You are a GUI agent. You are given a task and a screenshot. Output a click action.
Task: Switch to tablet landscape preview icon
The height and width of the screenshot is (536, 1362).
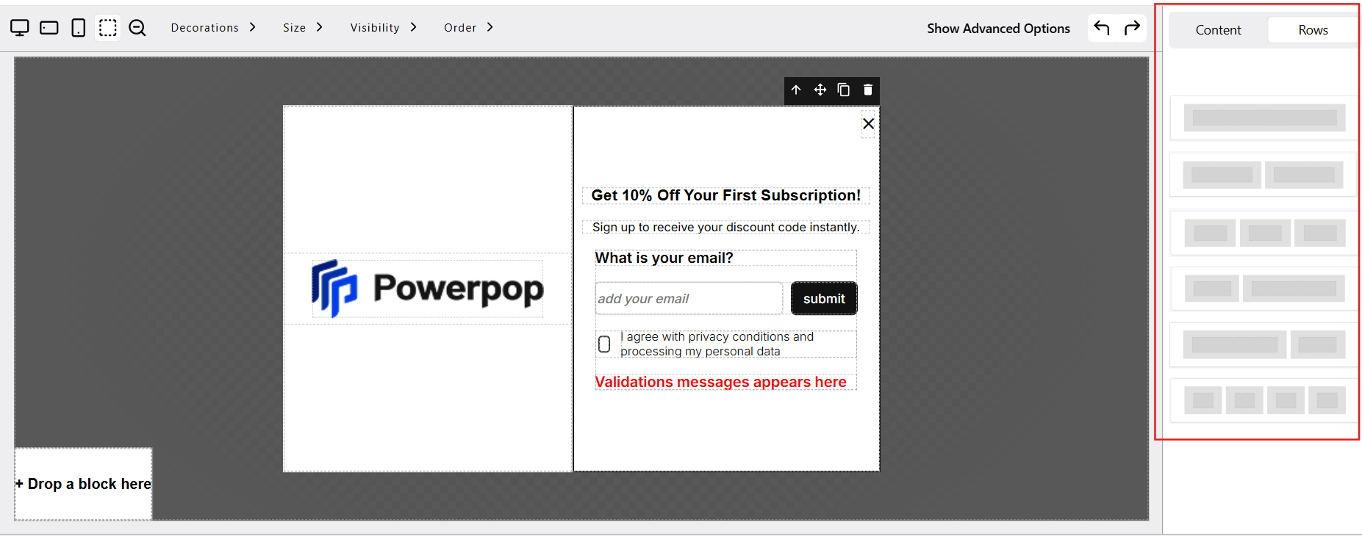point(49,28)
